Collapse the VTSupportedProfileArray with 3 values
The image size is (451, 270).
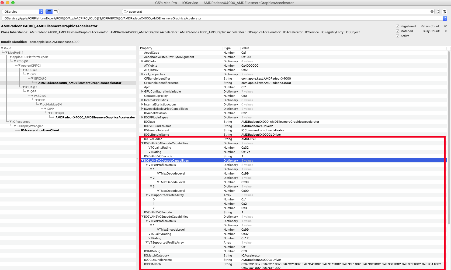(x=147, y=195)
